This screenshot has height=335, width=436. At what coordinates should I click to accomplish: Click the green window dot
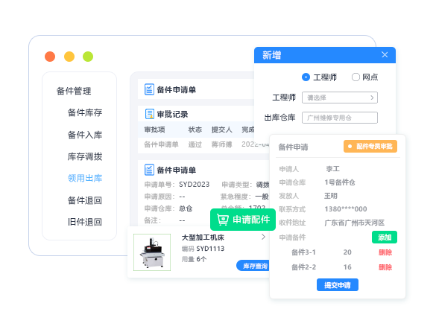tap(88, 57)
